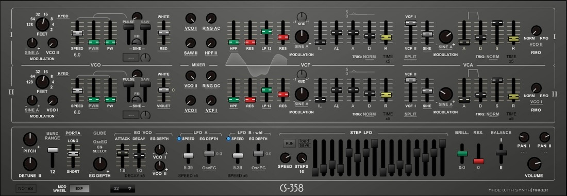Click the Step LFO STEPS knob
Image resolution: width=567 pixels, height=196 pixels.
click(302, 158)
